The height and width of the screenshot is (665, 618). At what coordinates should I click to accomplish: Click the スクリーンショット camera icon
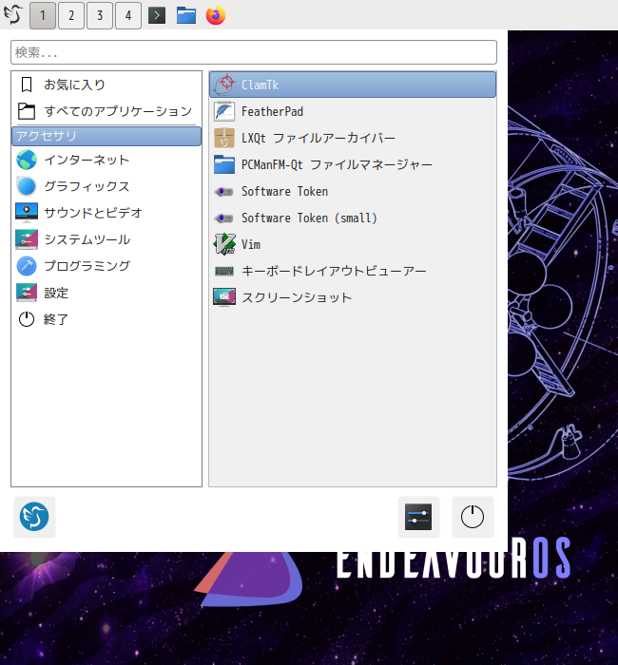point(224,297)
